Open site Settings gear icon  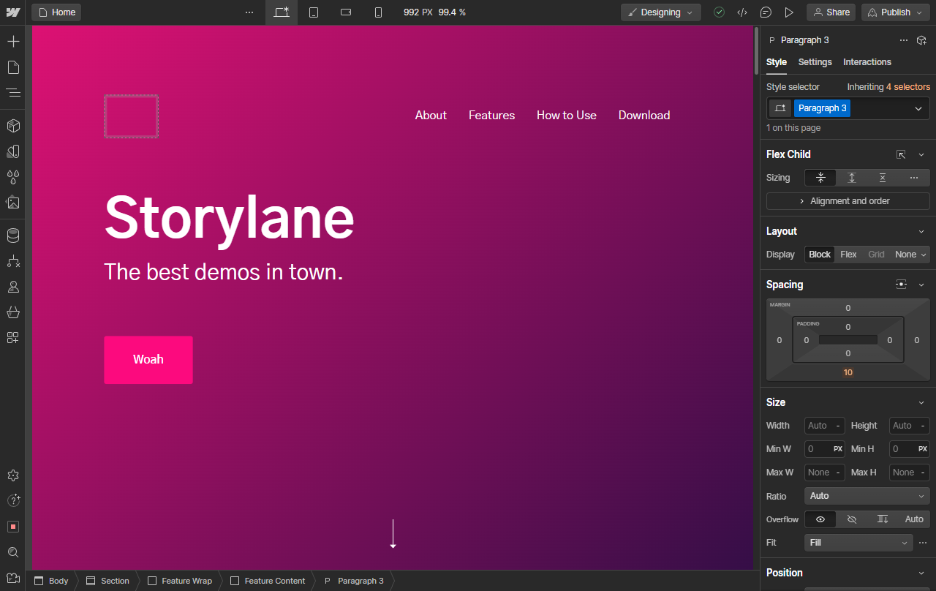tap(13, 475)
